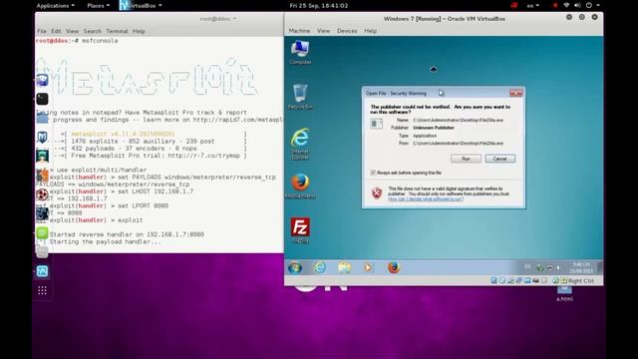Image resolution: width=638 pixels, height=359 pixels.
Task: Open the Maltego shield icon in the dock
Action: [x=42, y=138]
